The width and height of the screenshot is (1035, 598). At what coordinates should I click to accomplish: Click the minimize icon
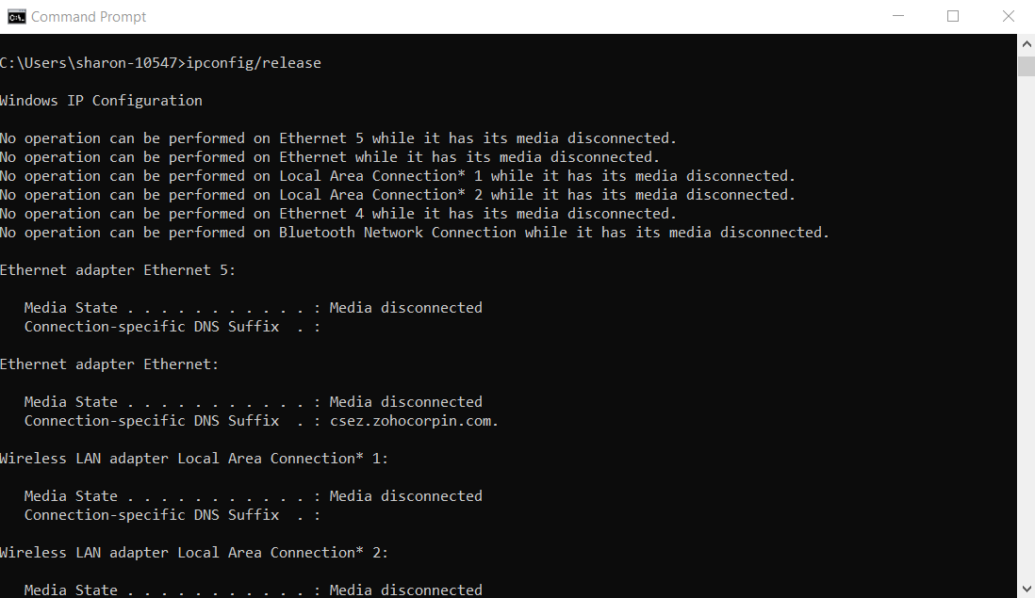click(x=897, y=16)
